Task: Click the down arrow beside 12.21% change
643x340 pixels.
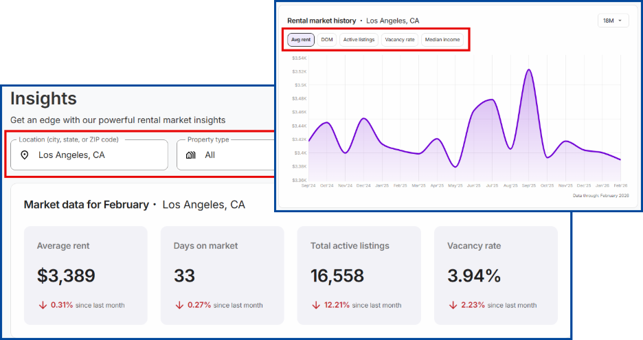Action: [315, 305]
